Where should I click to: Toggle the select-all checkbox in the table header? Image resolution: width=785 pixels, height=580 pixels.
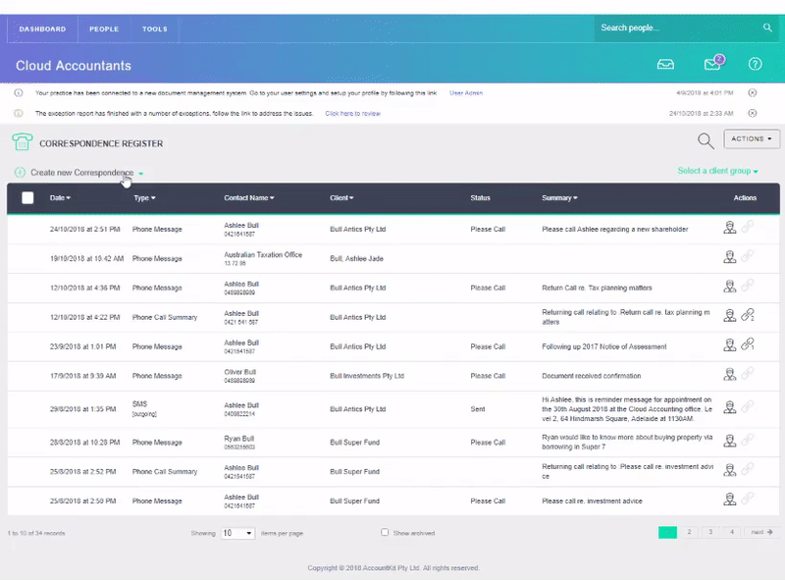pyautogui.click(x=28, y=197)
